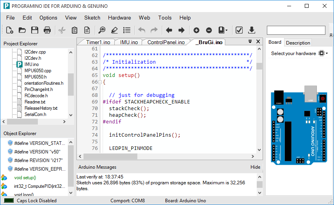Select PinChangeInt.h file

[x=39, y=89]
